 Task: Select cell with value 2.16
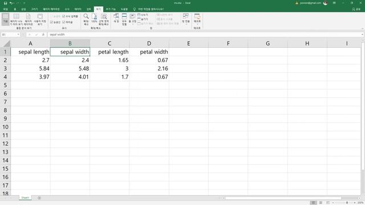click(x=149, y=68)
